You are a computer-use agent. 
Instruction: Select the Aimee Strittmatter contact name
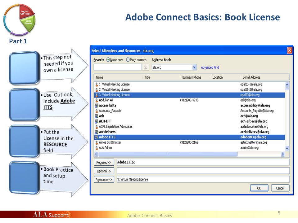pyautogui.click(x=110, y=142)
